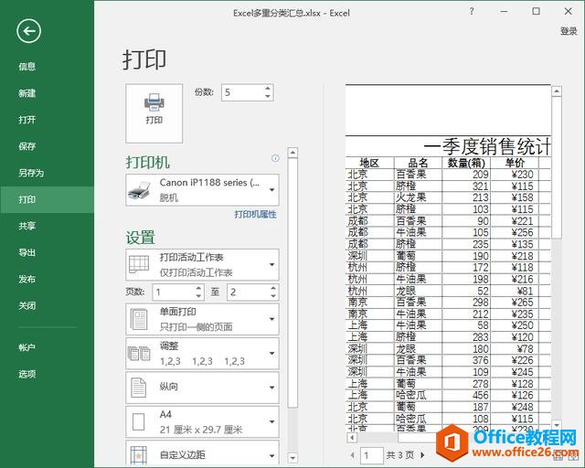Expand A4 paper size dropdown
Image resolution: width=585 pixels, height=468 pixels.
(202, 421)
